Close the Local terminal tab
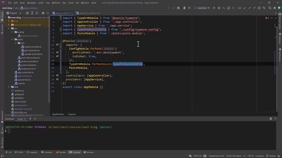Image resolution: width=282 pixels, height=158 pixels. [x=25, y=119]
